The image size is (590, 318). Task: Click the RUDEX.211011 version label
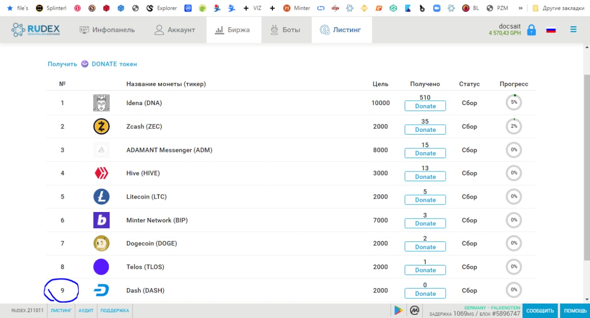(x=28, y=311)
